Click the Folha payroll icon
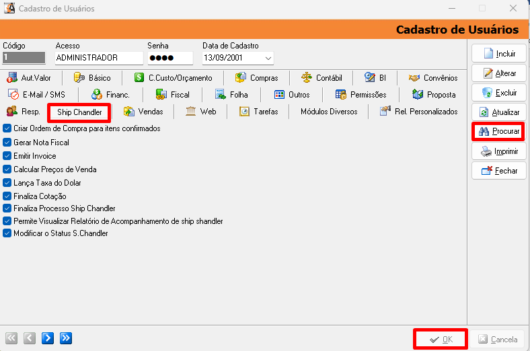Screen dimensions: 530x351 pyautogui.click(x=221, y=95)
